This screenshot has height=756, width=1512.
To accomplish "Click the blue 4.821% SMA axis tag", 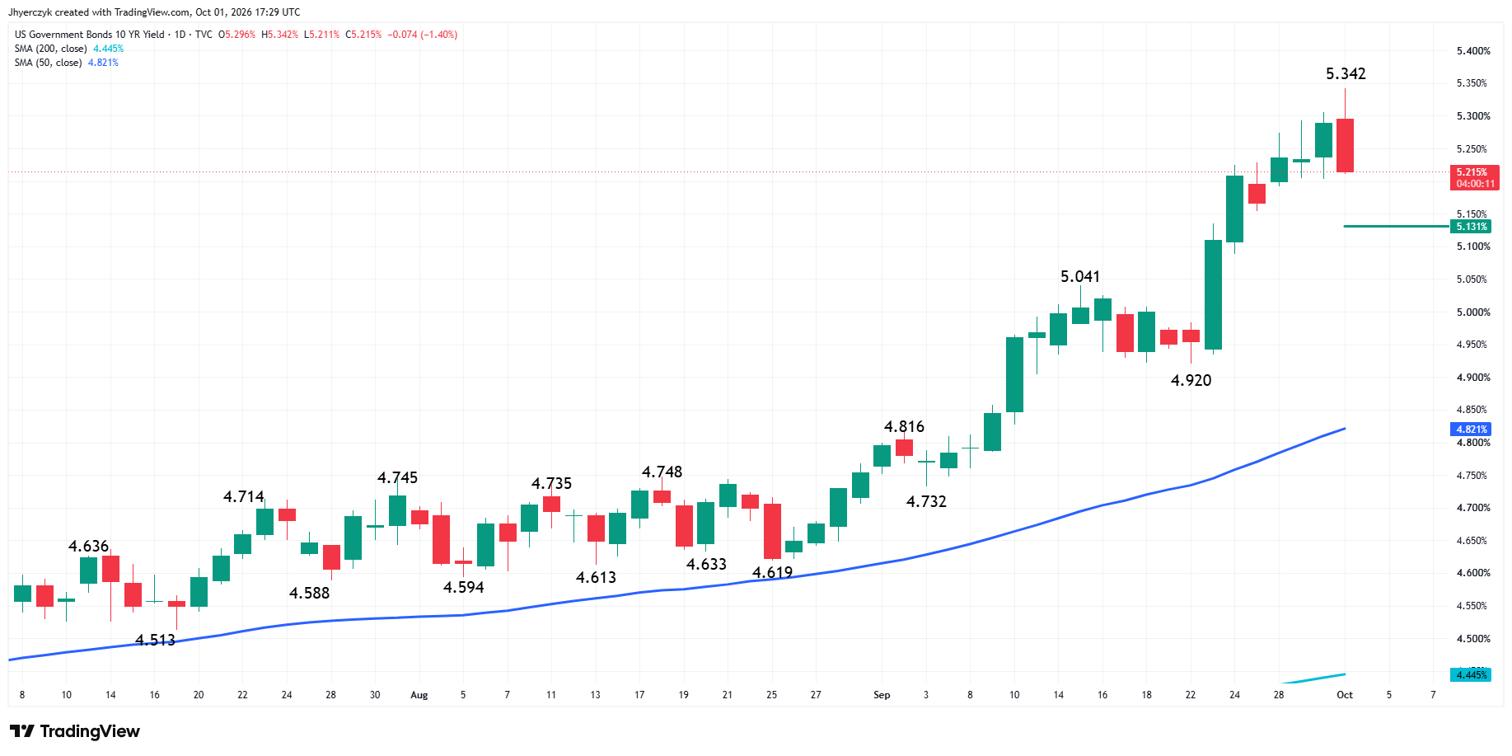I will click(x=1471, y=430).
